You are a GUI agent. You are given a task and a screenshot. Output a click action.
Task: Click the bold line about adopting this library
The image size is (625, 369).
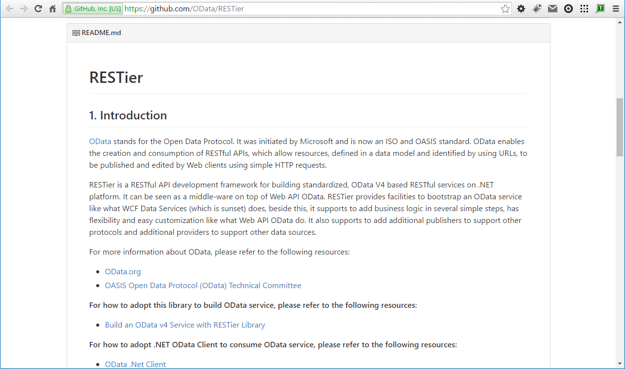pyautogui.click(x=253, y=305)
